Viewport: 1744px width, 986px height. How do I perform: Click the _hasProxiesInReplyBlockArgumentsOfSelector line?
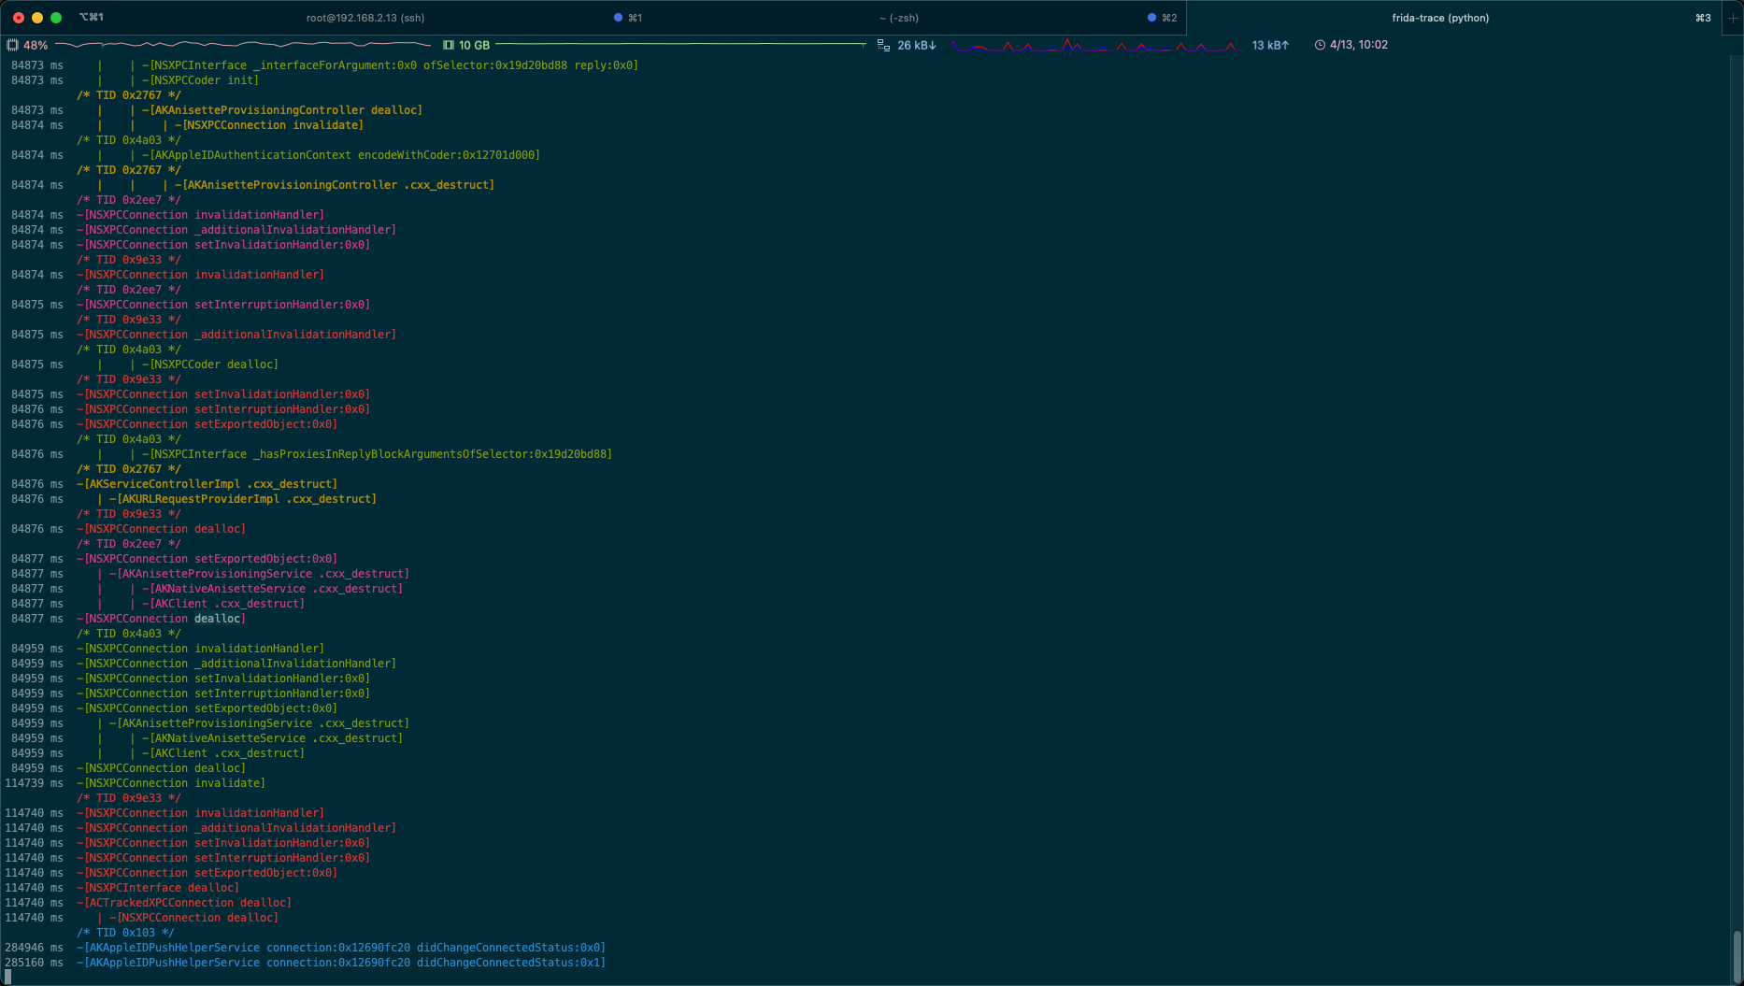tap(378, 454)
